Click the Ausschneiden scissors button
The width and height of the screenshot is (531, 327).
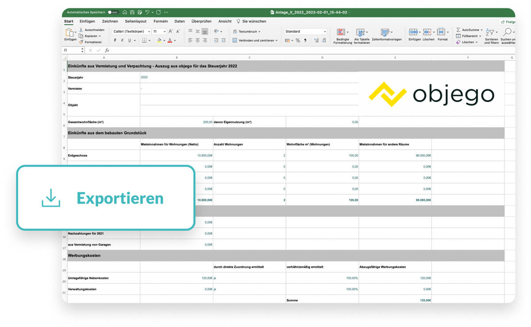pyautogui.click(x=92, y=30)
